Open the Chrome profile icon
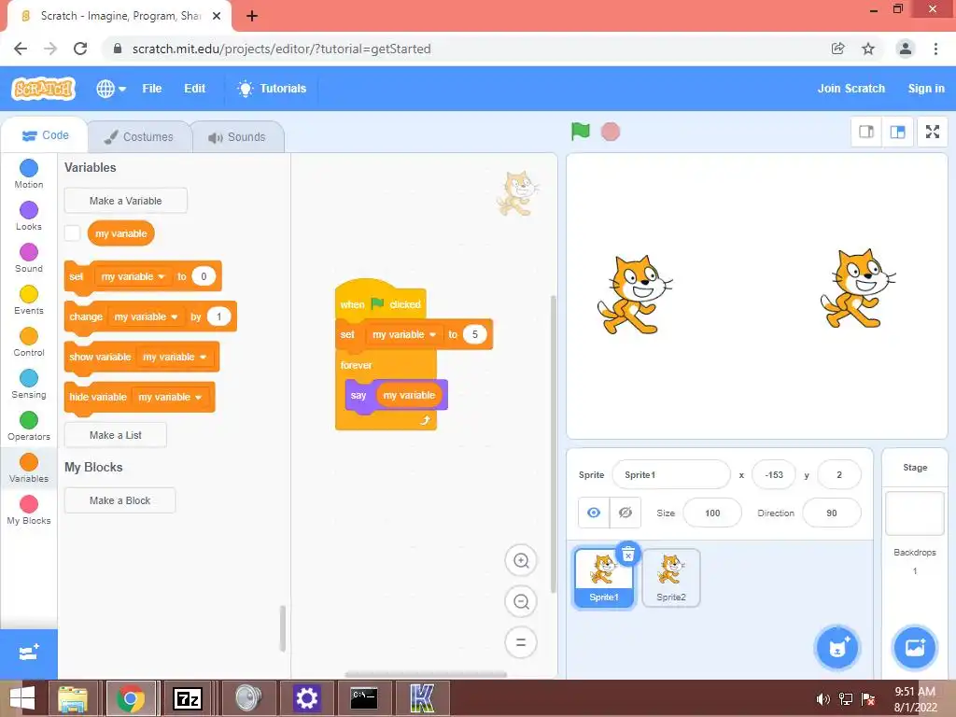 [906, 49]
